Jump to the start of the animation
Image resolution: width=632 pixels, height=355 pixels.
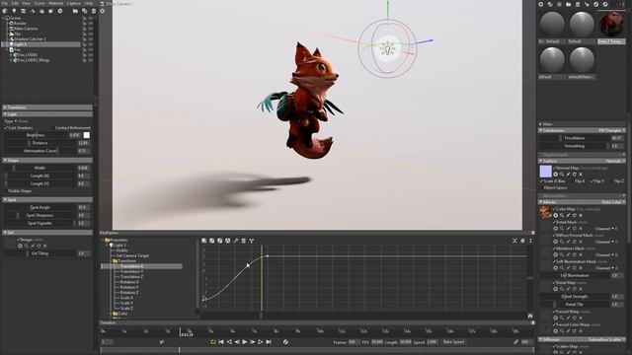pyautogui.click(x=221, y=342)
